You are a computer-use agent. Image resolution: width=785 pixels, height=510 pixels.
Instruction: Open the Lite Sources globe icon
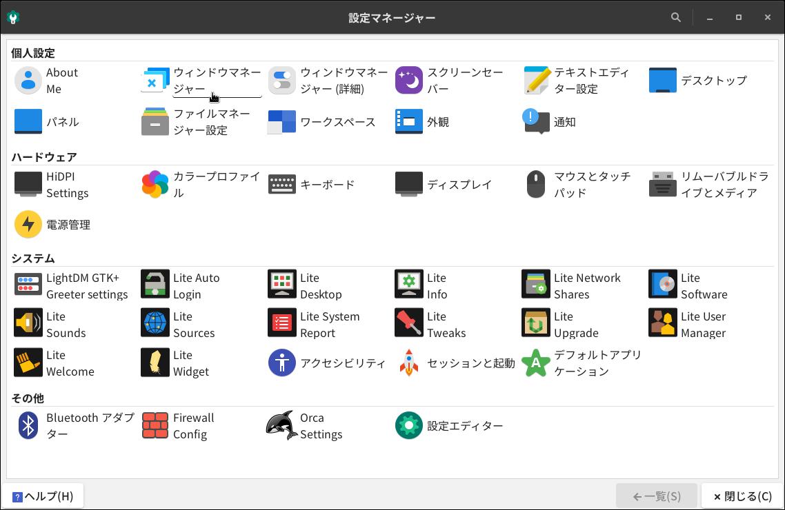(155, 323)
